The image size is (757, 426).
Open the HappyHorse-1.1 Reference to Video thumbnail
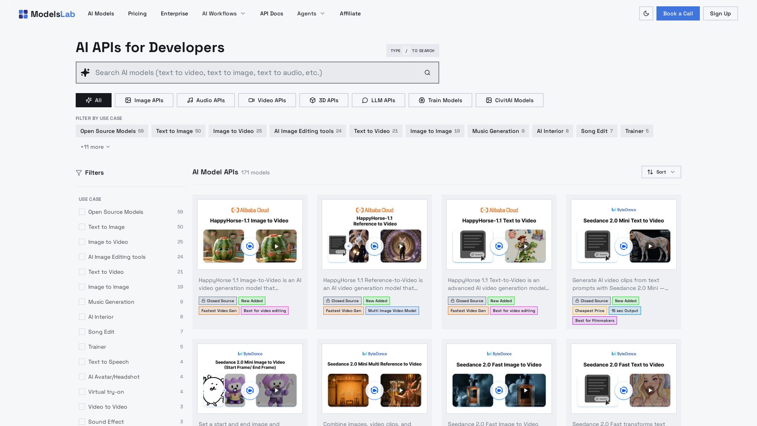coord(375,234)
